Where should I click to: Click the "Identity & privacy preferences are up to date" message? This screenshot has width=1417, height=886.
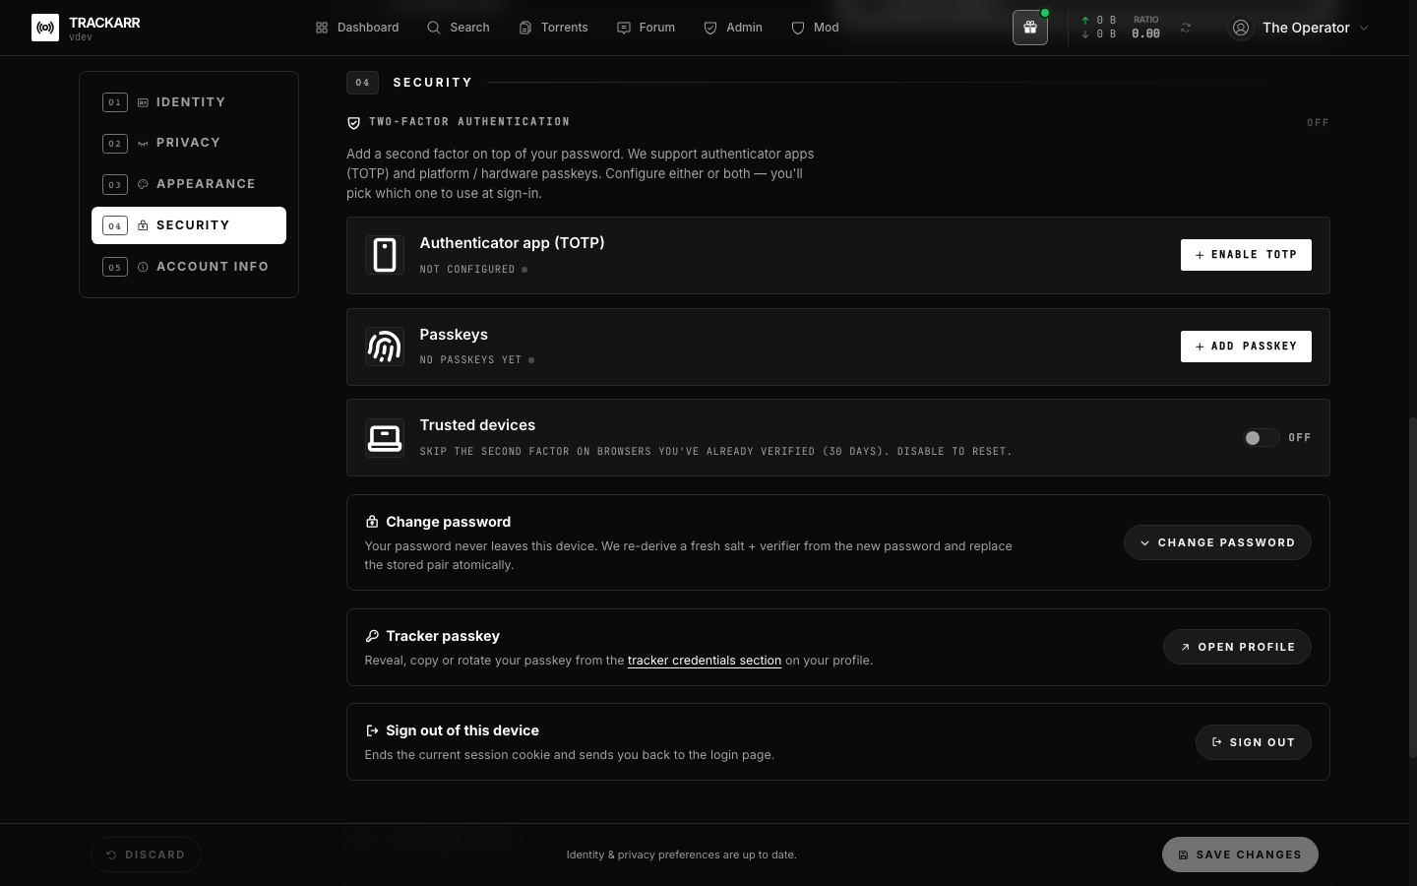point(682,854)
